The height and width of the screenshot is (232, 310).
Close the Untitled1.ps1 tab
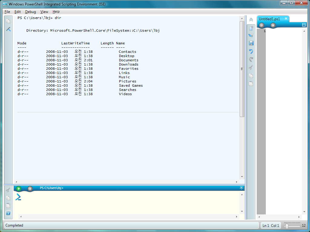[286, 18]
